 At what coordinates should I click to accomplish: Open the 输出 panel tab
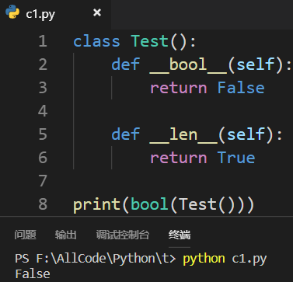65,235
